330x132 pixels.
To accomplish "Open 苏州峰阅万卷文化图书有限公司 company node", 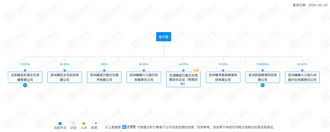I will pyautogui.click(x=104, y=77).
